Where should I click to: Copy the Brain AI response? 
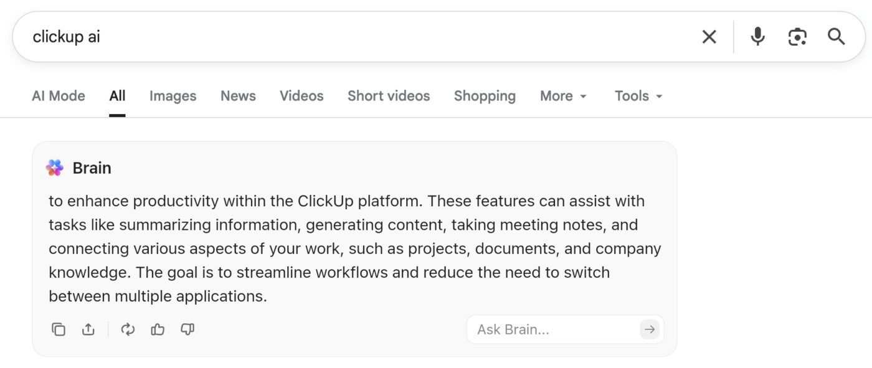59,329
